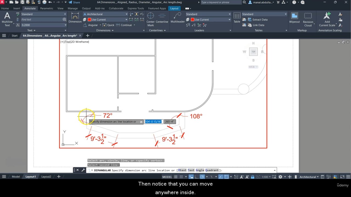Select the Multiline Text tool
This screenshot has height=197, width=351.
tap(7, 19)
